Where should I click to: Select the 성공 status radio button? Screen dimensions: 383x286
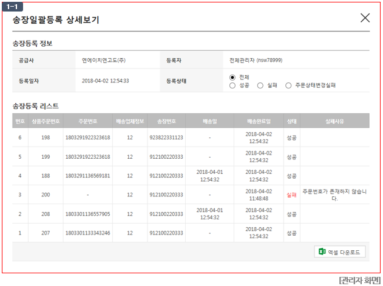point(232,85)
